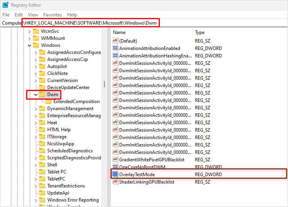Click the ExtendedComposition folder icon
The height and width of the screenshot is (207, 288).
click(x=48, y=101)
